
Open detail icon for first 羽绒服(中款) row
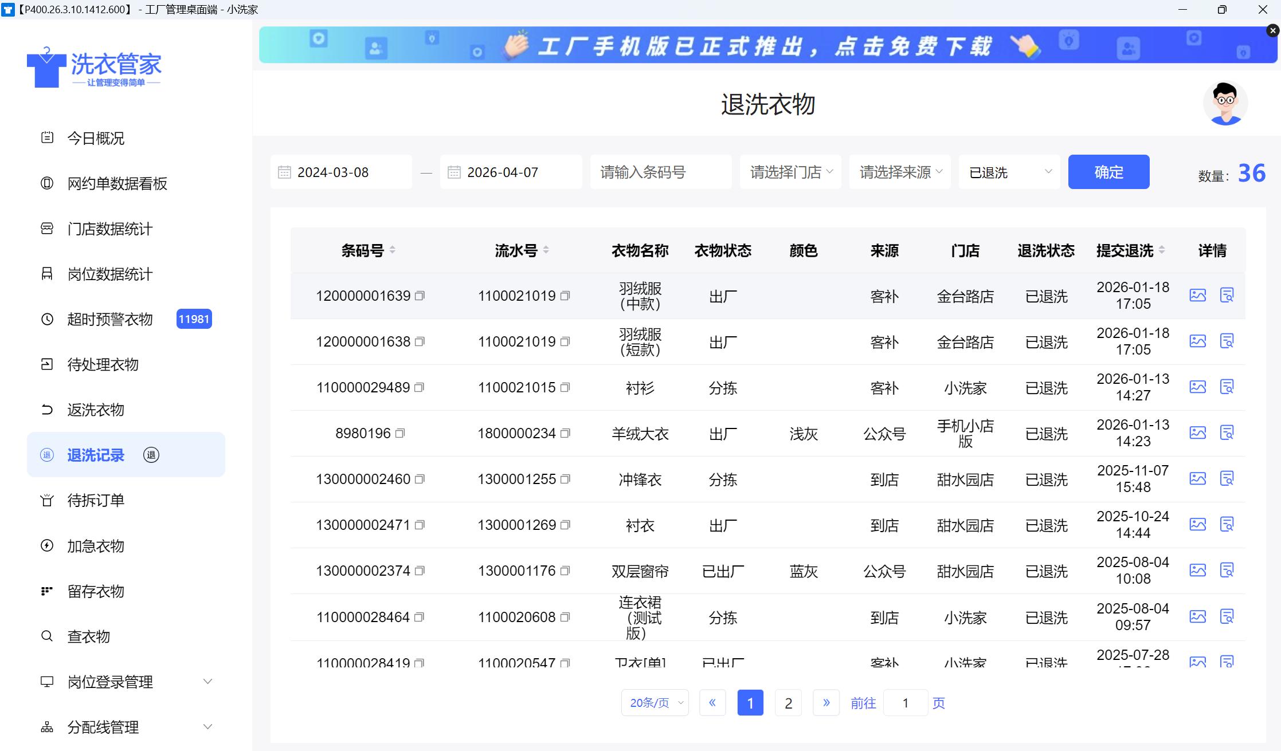click(1227, 295)
